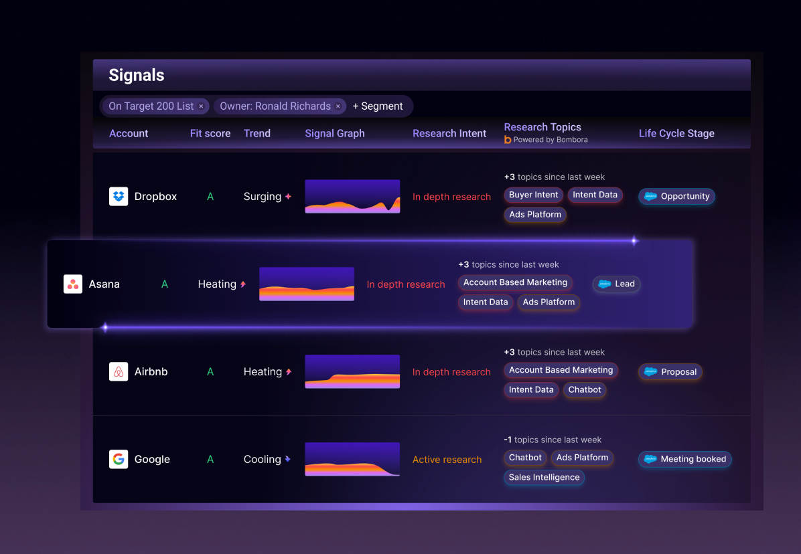Click the Dropbox logo icon
Screen dimensions: 801x554
pos(119,197)
